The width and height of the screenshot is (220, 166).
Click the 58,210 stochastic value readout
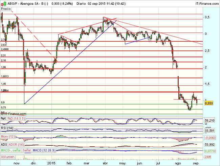(210, 120)
